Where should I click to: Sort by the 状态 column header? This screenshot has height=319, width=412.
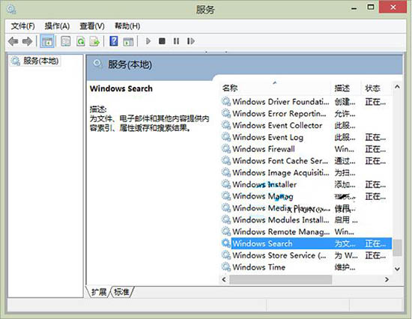pyautogui.click(x=376, y=88)
